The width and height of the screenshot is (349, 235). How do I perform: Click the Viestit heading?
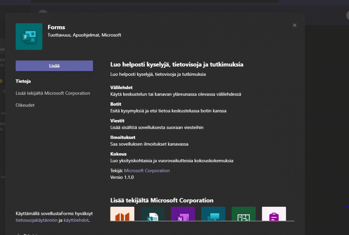coord(117,121)
